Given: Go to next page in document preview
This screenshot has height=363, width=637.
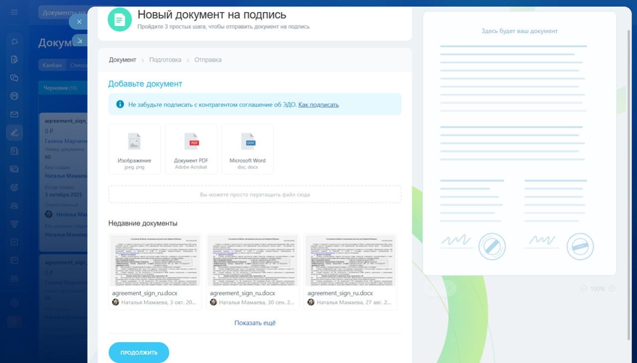Looking at the screenshot, I should (x=449, y=288).
